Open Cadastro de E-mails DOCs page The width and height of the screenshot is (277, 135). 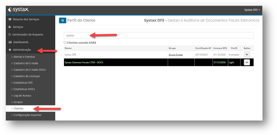tap(30, 70)
